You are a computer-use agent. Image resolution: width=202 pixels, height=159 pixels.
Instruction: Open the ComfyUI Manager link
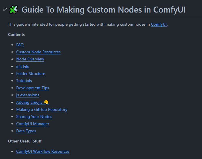pos(32,124)
